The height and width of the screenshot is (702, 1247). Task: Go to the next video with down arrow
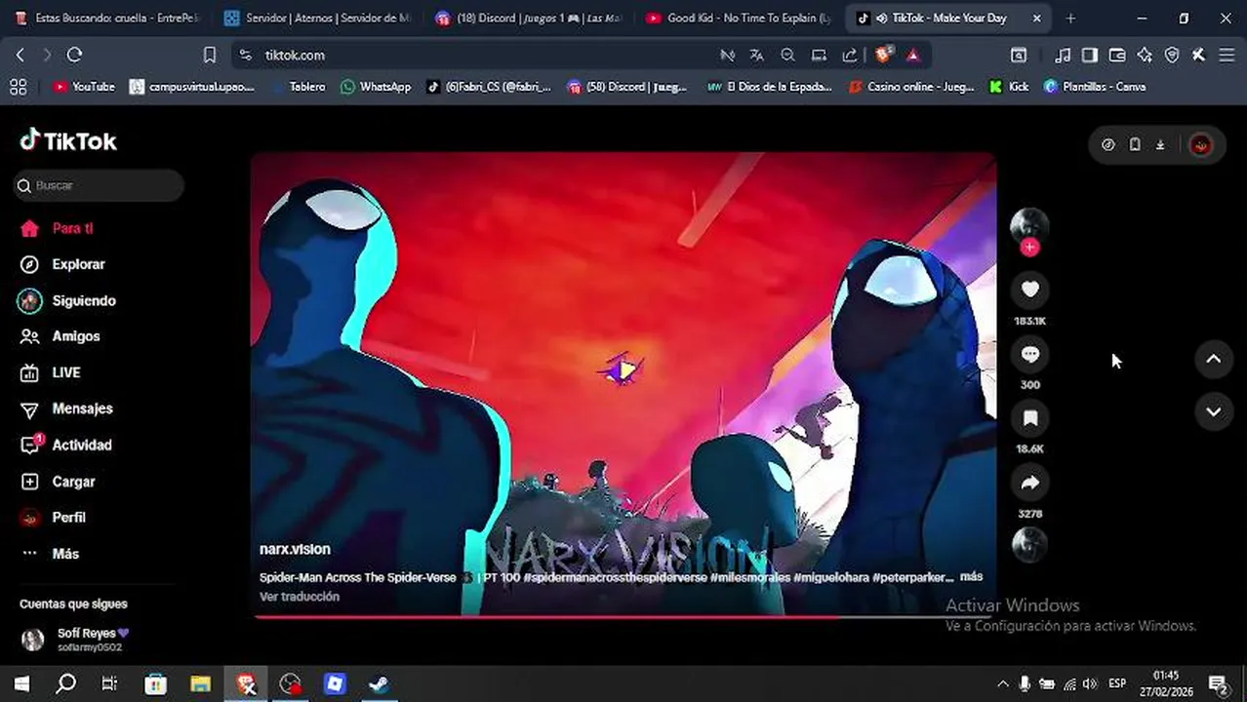[1214, 411]
